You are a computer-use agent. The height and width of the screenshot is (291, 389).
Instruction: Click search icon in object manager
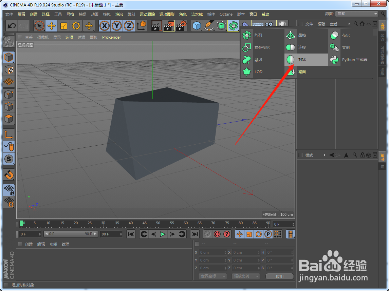coord(355,24)
